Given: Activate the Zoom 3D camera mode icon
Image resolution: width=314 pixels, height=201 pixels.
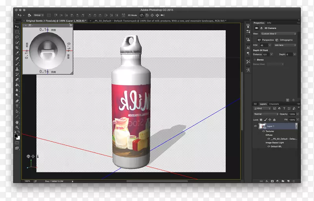Looking at the screenshot, I should point(162,15).
